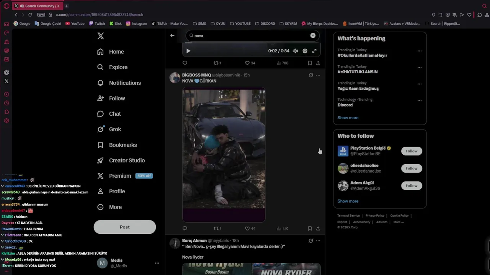Expand the More menu in sidebar
The width and height of the screenshot is (490, 275).
pyautogui.click(x=109, y=207)
